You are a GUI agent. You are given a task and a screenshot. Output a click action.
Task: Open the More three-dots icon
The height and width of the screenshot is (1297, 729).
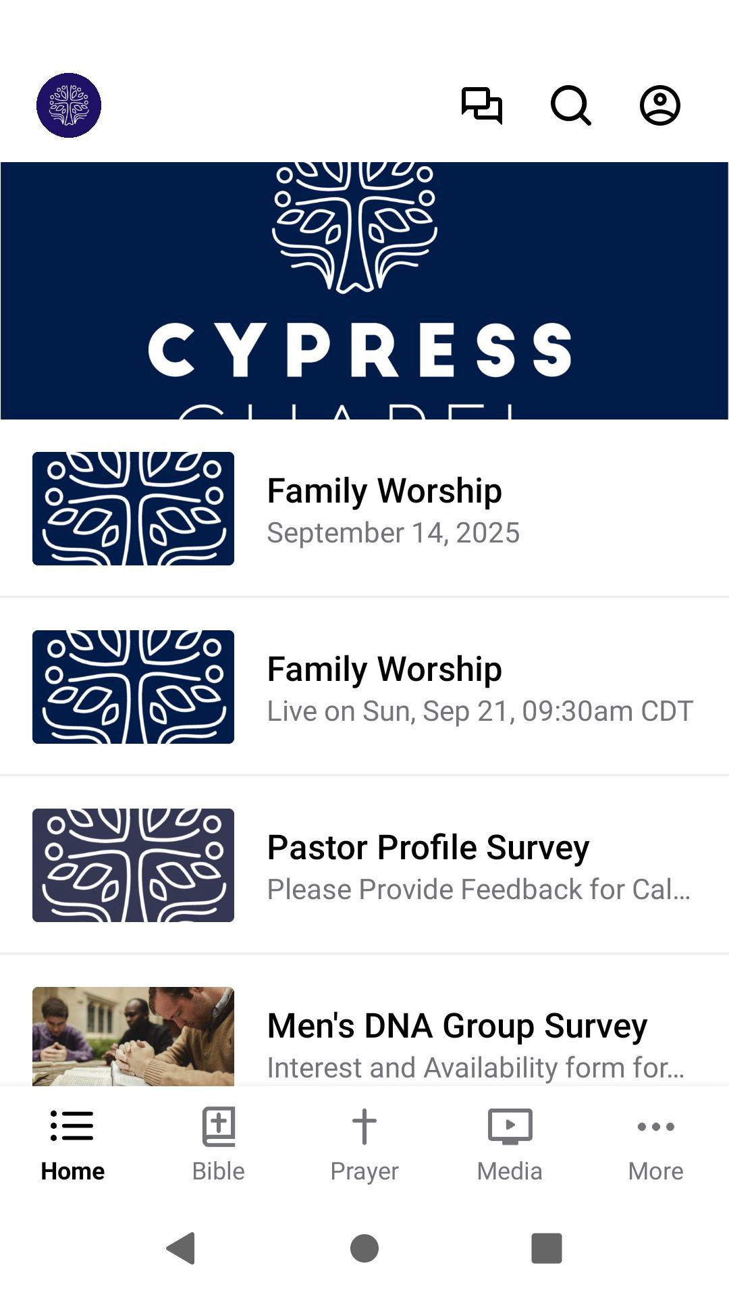tap(655, 1126)
